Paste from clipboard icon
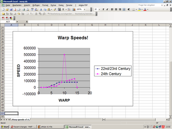Image resolution: width=172 pixels, height=129 pixels. [49, 9]
